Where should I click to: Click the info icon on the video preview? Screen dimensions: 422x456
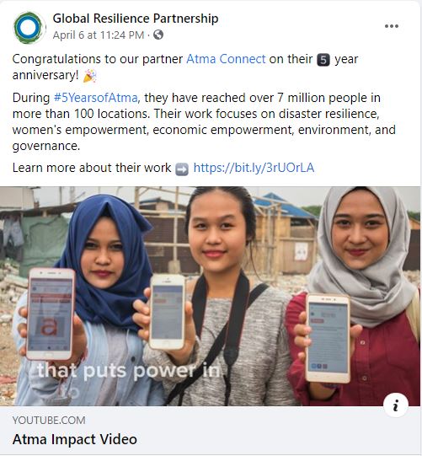tap(396, 405)
